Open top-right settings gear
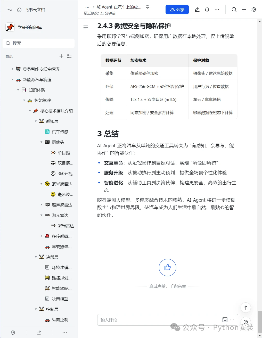Image resolution: width=262 pixels, height=338 pixels. coord(254,10)
